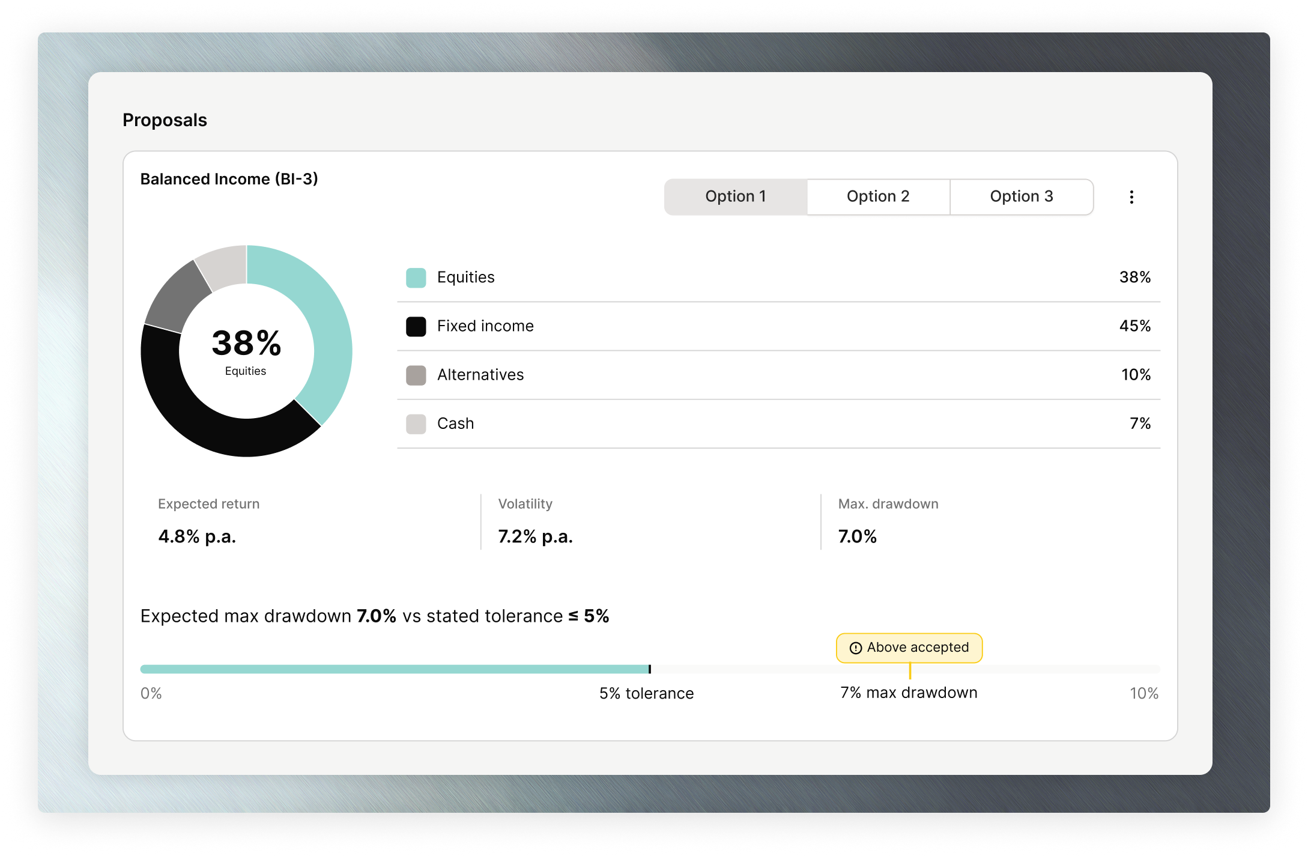
Task: Click the Proposals heading
Action: [x=165, y=120]
